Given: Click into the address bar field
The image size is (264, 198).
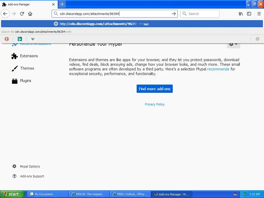Looking at the screenshot, I should [x=114, y=14].
